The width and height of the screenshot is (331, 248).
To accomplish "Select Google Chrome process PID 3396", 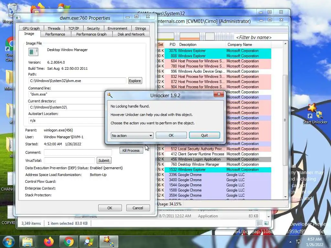I will [x=214, y=175].
